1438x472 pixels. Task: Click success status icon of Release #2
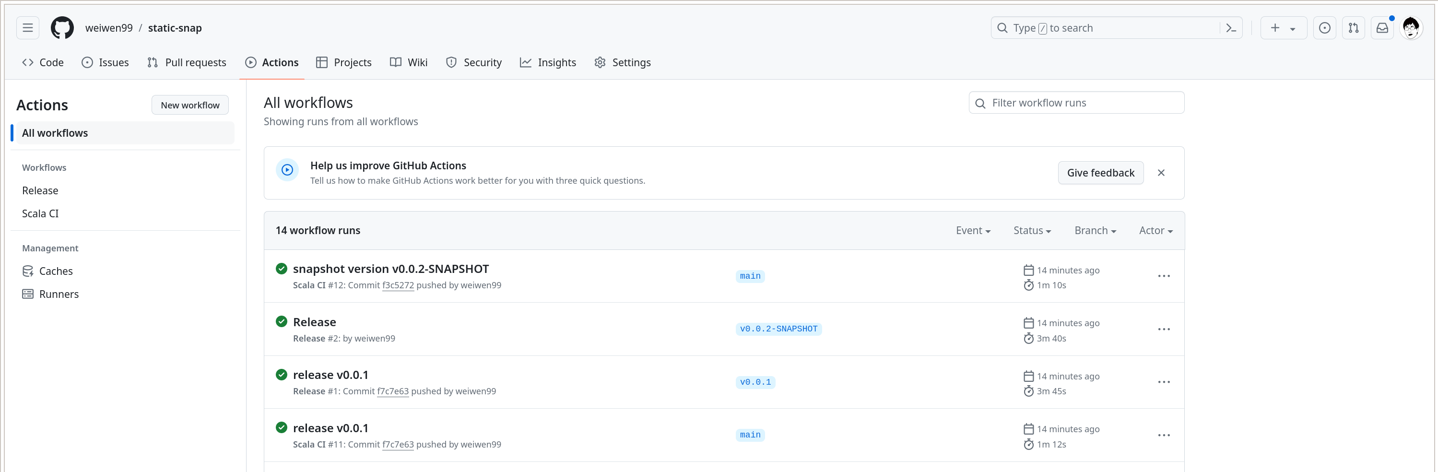pyautogui.click(x=282, y=322)
